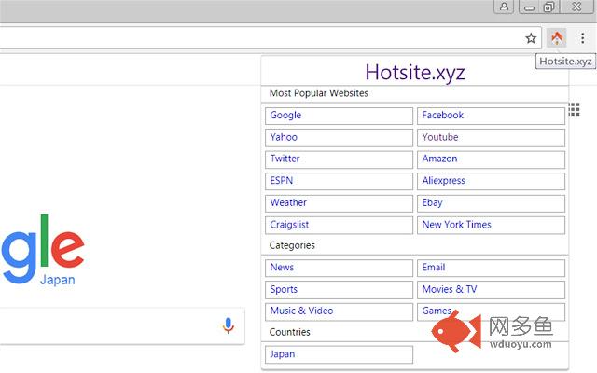Minimize the browser window
The width and height of the screenshot is (597, 373).
[529, 7]
